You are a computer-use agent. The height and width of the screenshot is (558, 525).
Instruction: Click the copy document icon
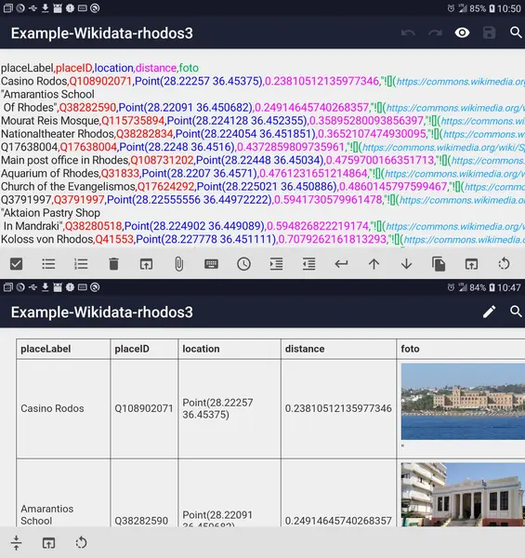point(439,264)
